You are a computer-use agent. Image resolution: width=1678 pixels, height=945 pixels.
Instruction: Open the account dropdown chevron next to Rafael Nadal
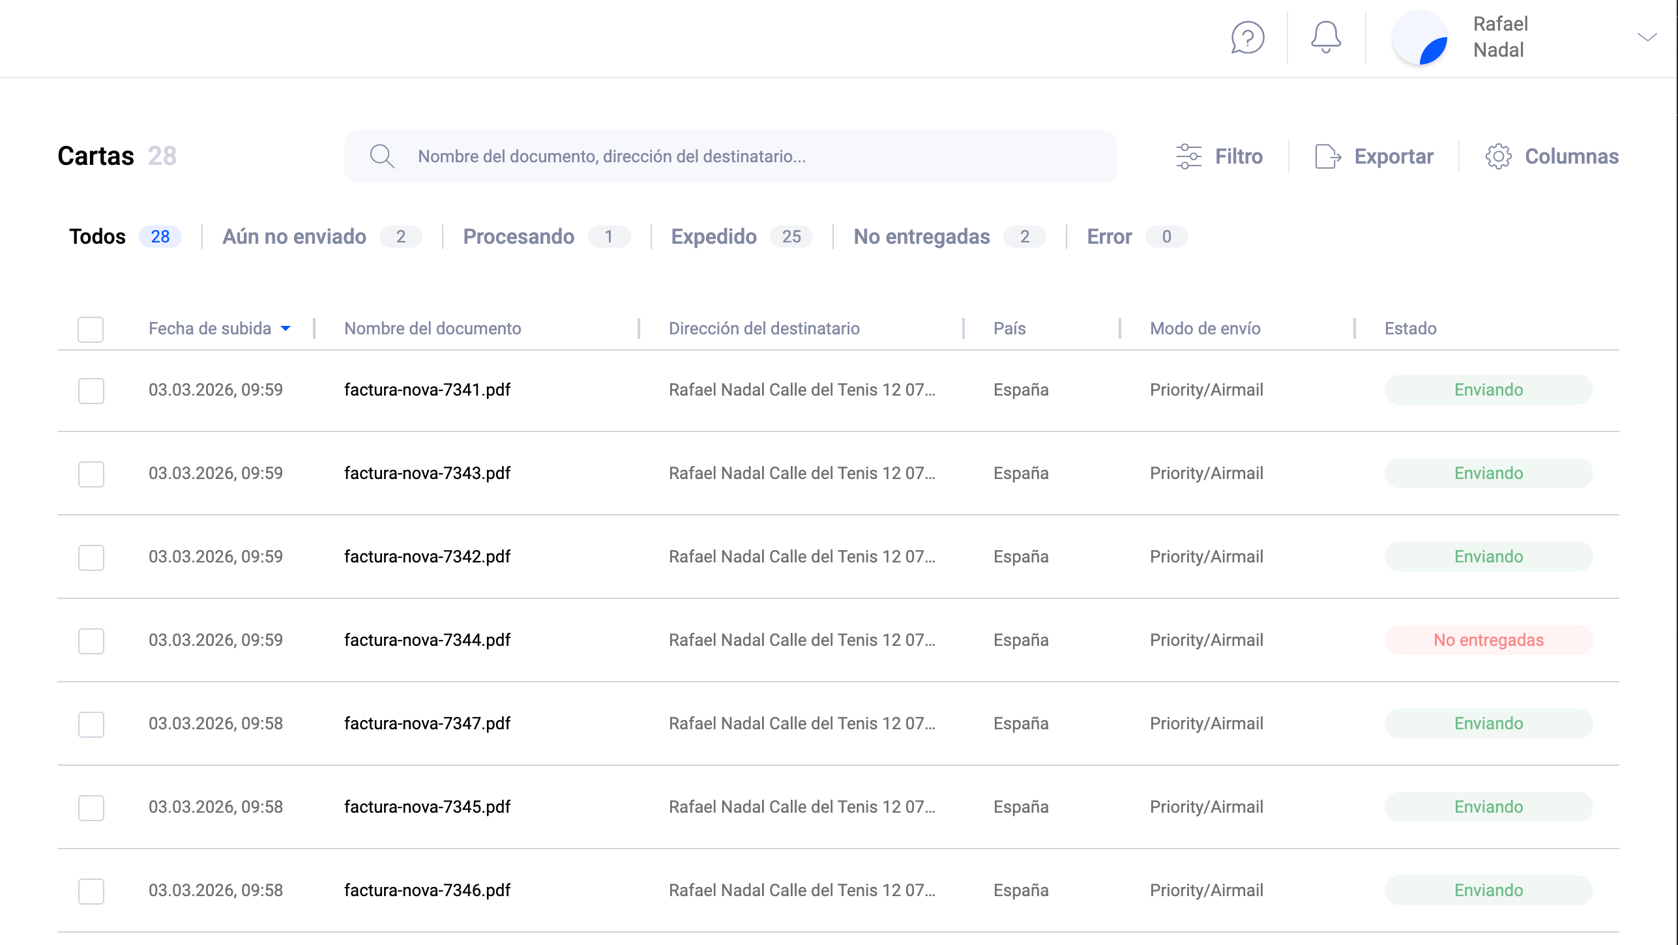coord(1647,37)
